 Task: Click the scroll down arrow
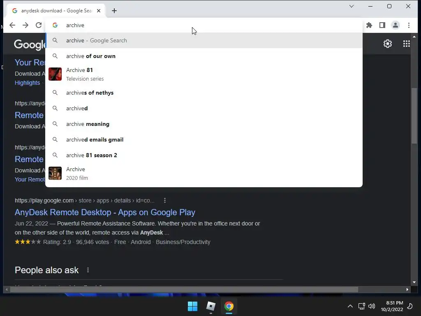coord(414,282)
